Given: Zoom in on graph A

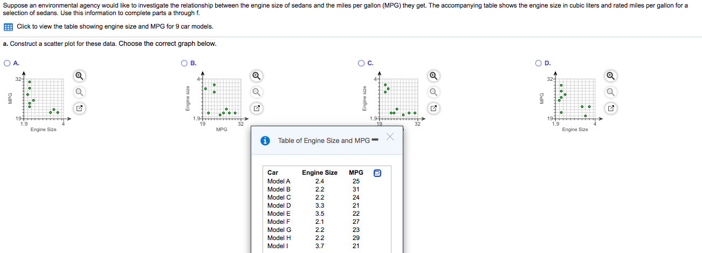Looking at the screenshot, I should click(x=79, y=75).
